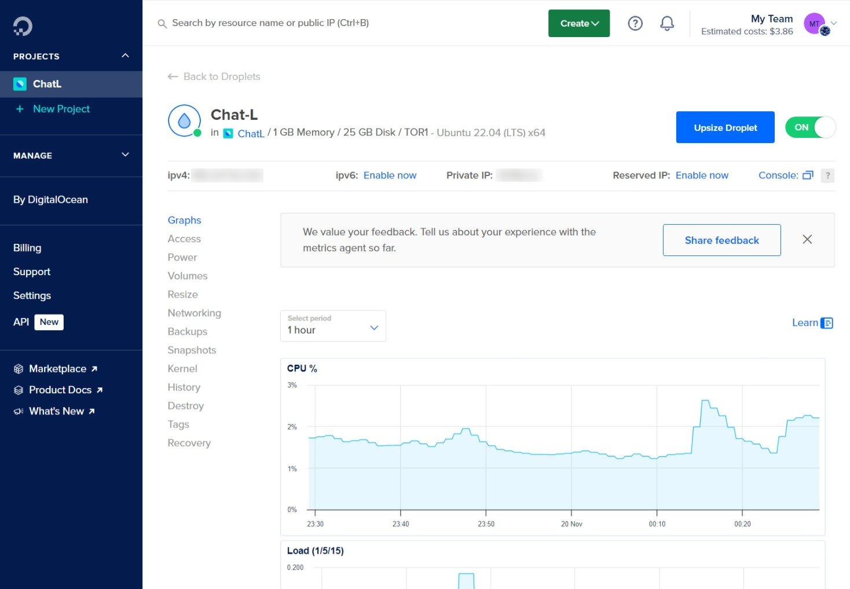Collapse the PROJECTS section chevron

(x=125, y=56)
